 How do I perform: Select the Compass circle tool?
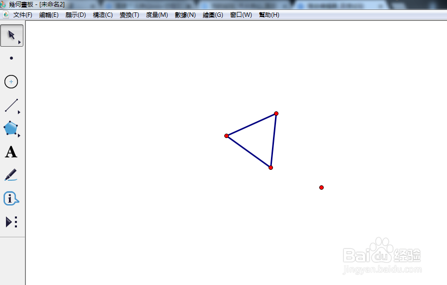point(11,82)
